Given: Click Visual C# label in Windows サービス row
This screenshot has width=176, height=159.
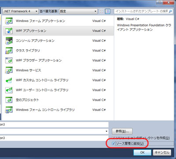Looking at the screenshot, I should click(99, 70).
